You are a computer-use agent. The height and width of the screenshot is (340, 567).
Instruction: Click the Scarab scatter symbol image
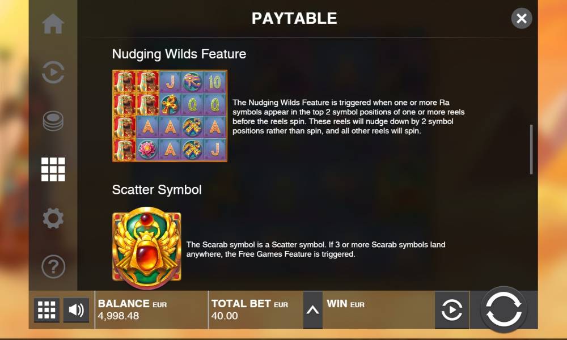point(146,248)
